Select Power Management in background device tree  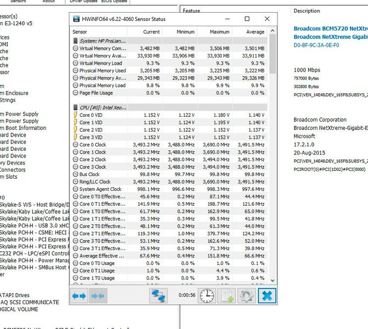click(35, 260)
